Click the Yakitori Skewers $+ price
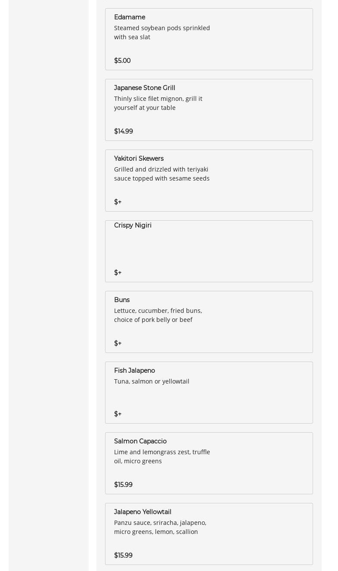Viewport: 338px width, 571px height. click(118, 202)
